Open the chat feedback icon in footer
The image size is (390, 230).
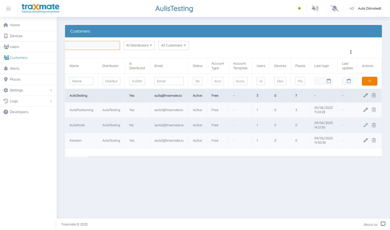pyautogui.click(x=383, y=224)
